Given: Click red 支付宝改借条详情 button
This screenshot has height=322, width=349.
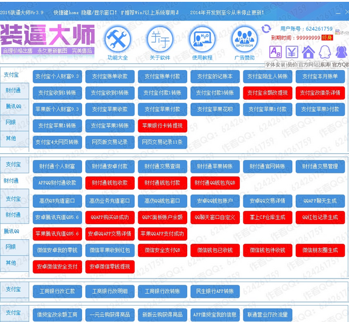Looking at the screenshot, I should coord(320,93).
